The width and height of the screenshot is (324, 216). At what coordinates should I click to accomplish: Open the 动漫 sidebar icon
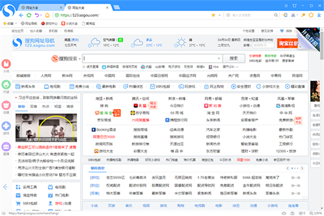(x=6, y=106)
